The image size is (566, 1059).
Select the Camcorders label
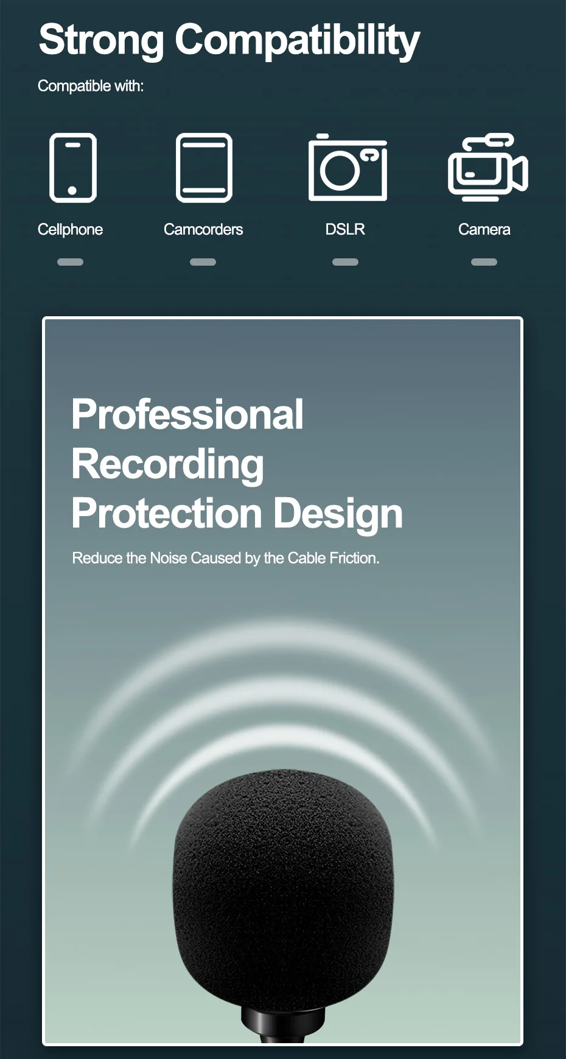(x=203, y=230)
